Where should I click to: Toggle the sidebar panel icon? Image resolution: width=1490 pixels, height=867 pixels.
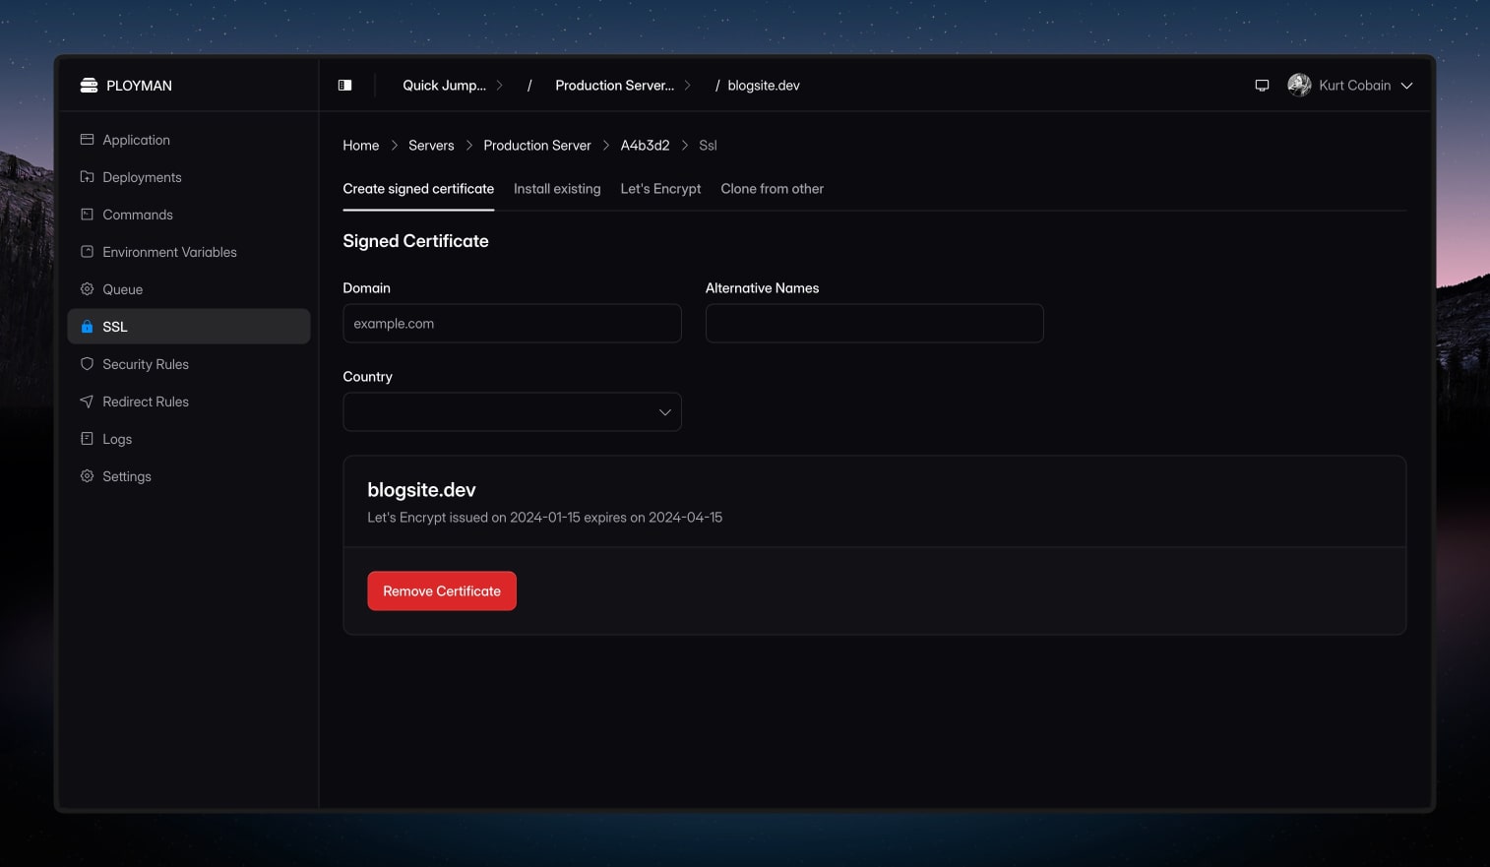tap(345, 86)
